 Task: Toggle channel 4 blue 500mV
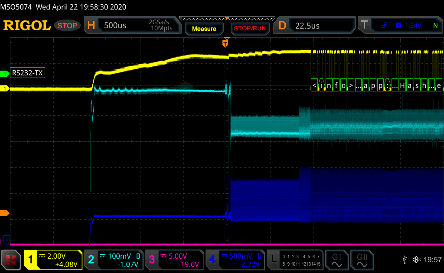(x=235, y=260)
